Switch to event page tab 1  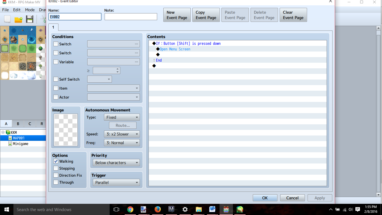53,27
